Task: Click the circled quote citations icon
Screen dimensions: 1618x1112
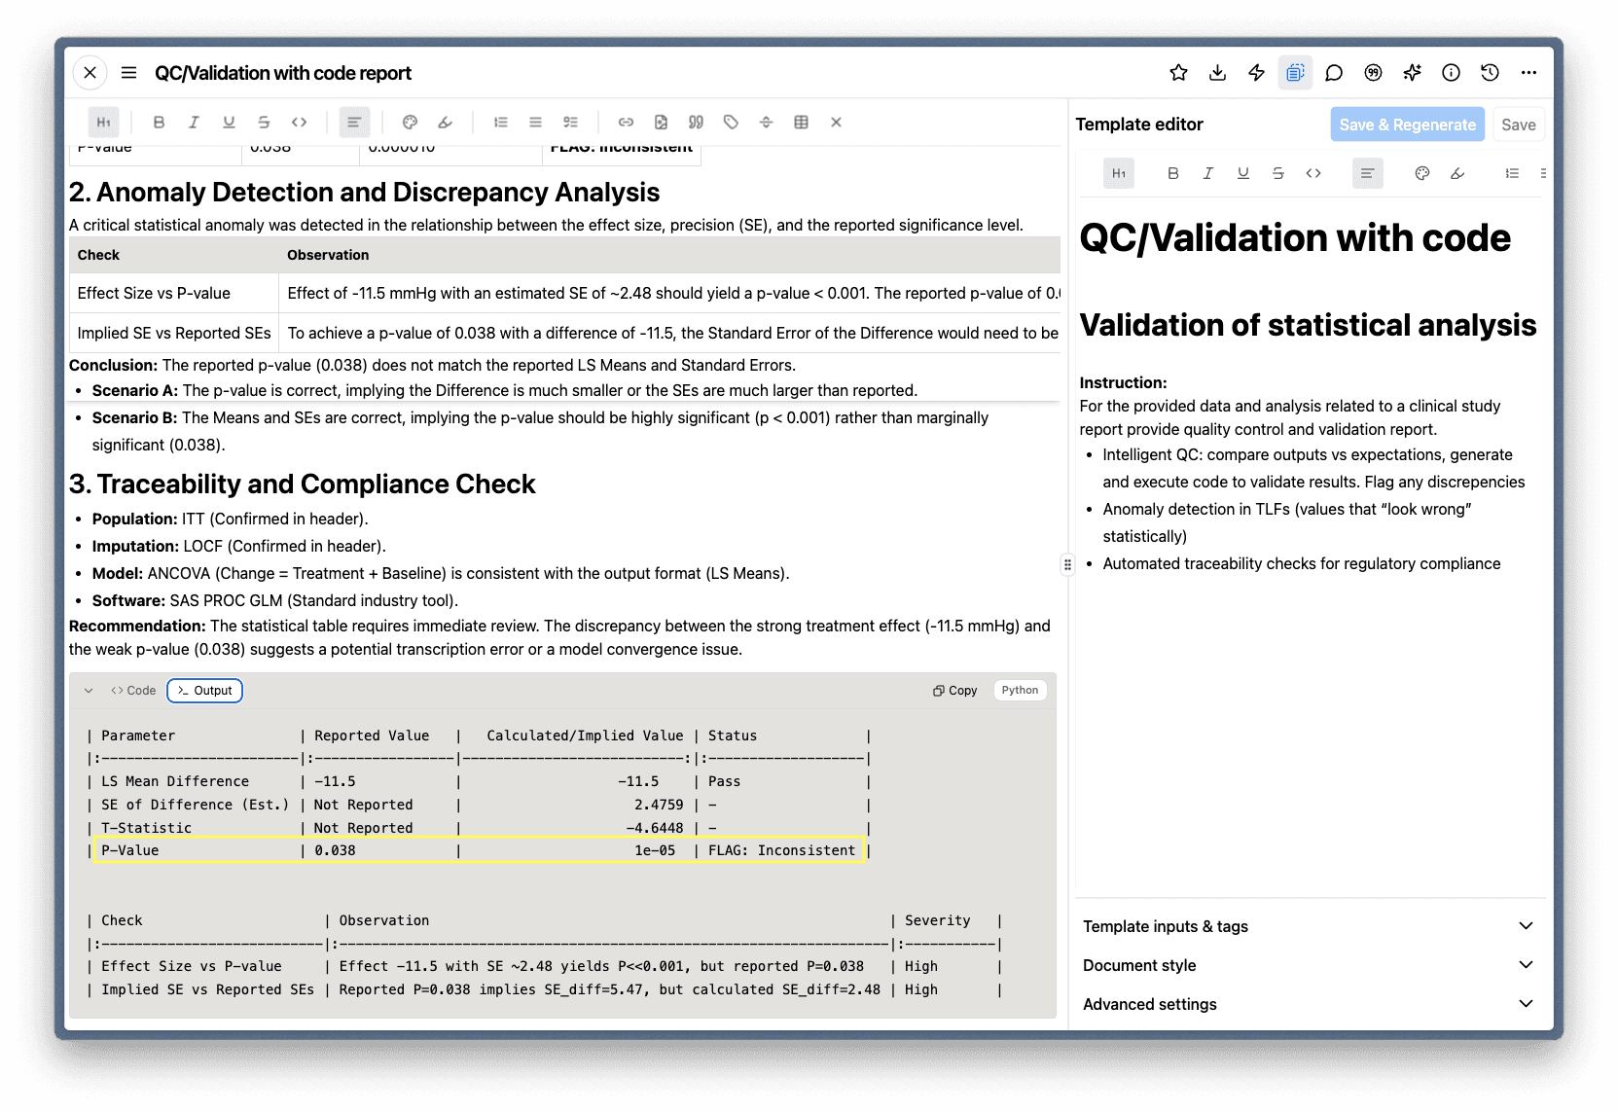Action: pos(1373,73)
